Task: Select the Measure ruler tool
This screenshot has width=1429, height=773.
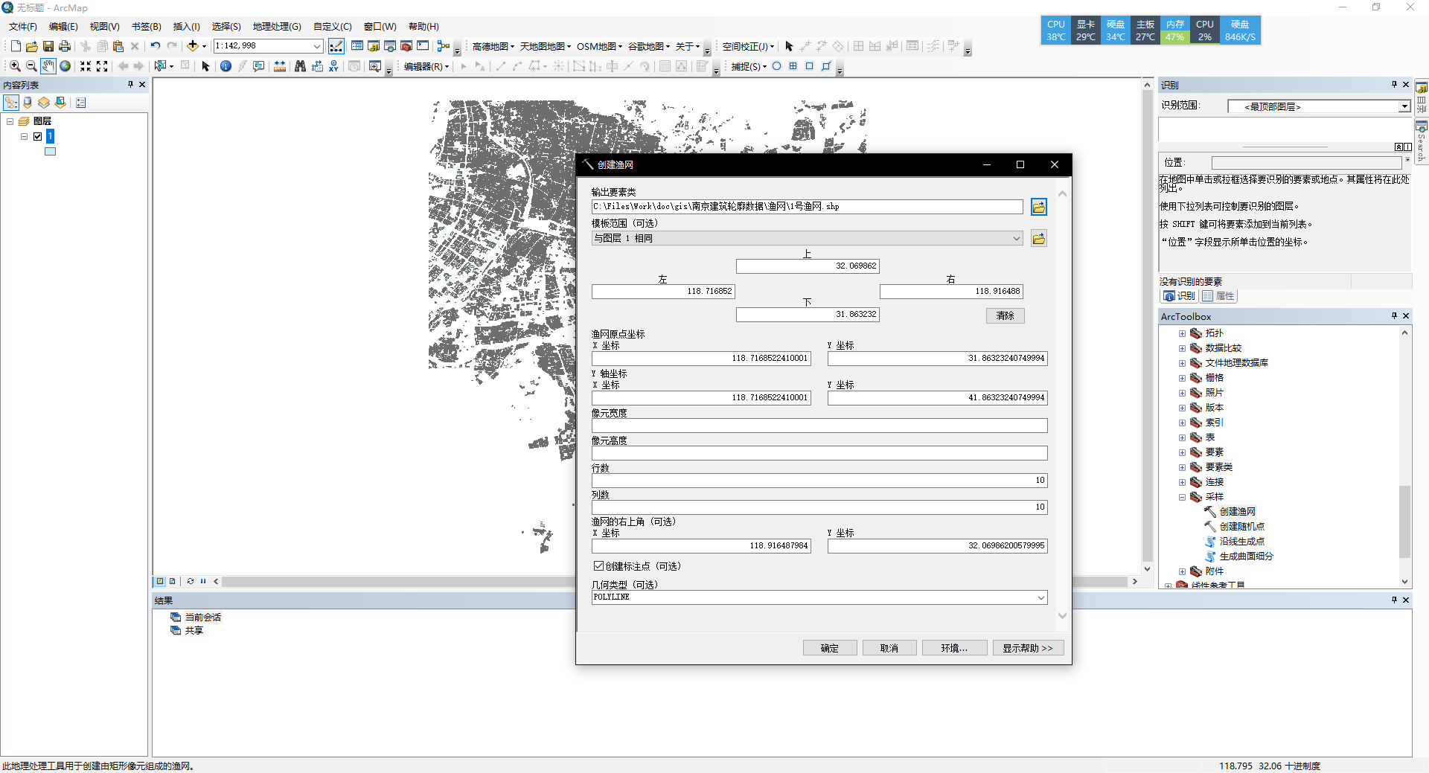Action: point(280,66)
